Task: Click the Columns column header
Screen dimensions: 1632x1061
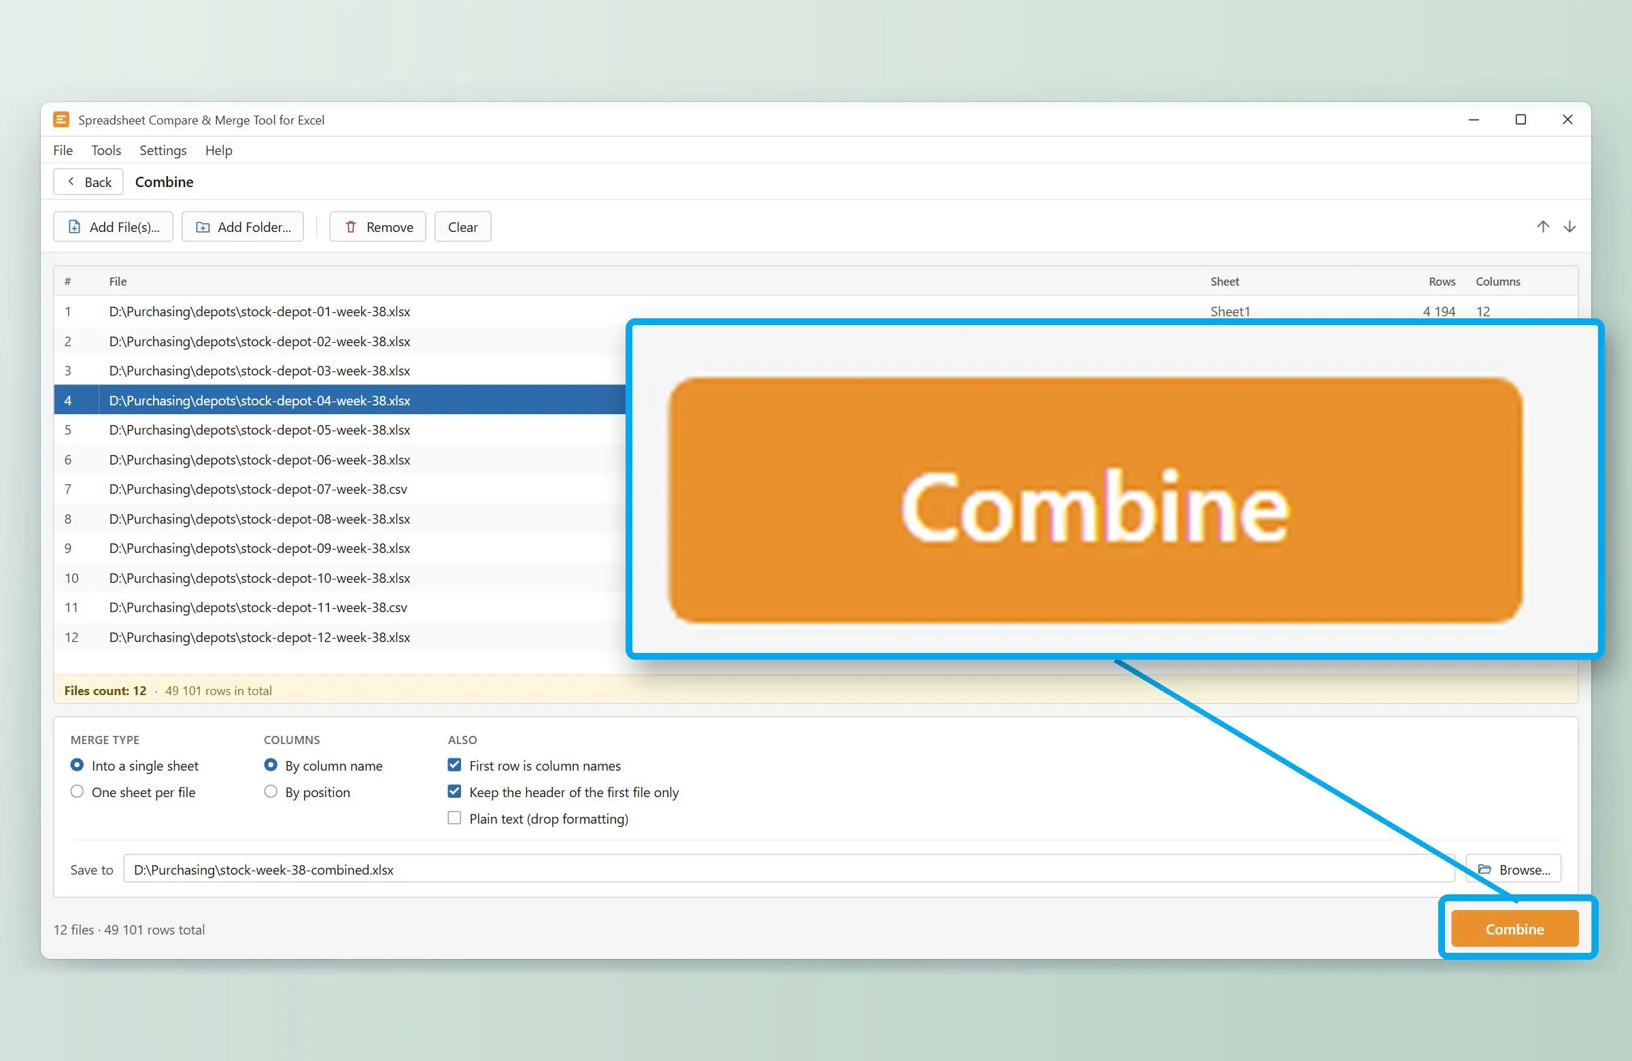Action: [1497, 281]
